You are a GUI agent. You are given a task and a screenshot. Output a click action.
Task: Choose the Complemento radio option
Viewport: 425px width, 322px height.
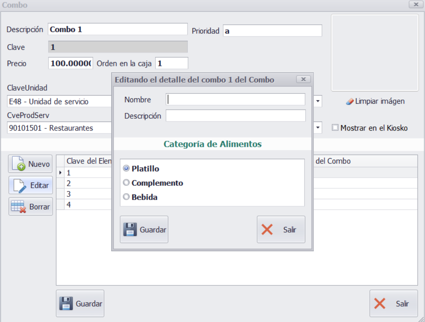click(126, 183)
